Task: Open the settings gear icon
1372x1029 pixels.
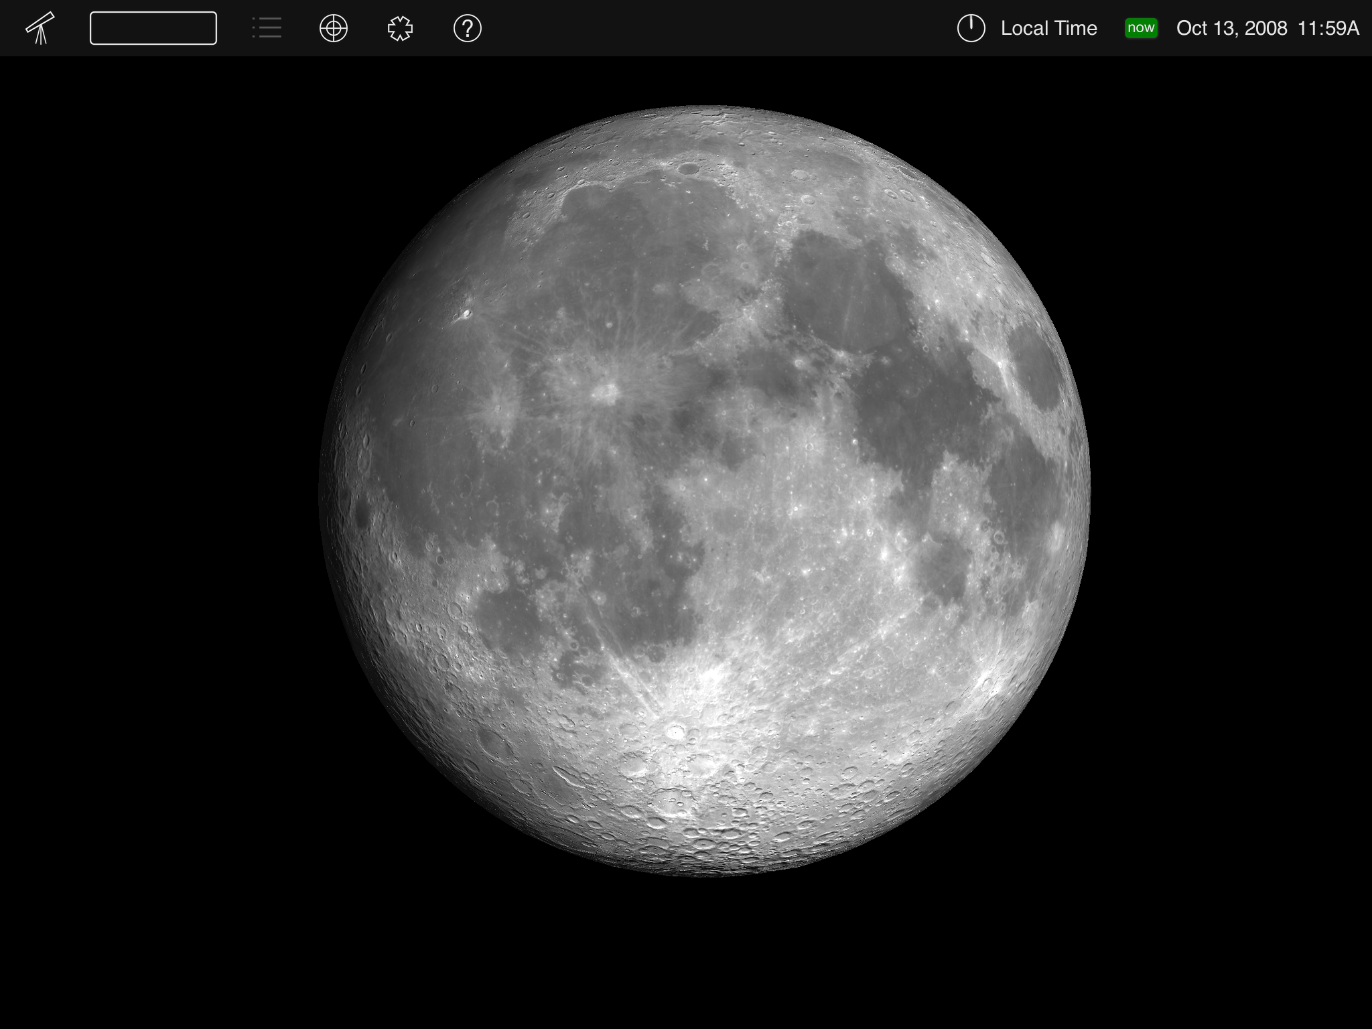Action: 400,28
